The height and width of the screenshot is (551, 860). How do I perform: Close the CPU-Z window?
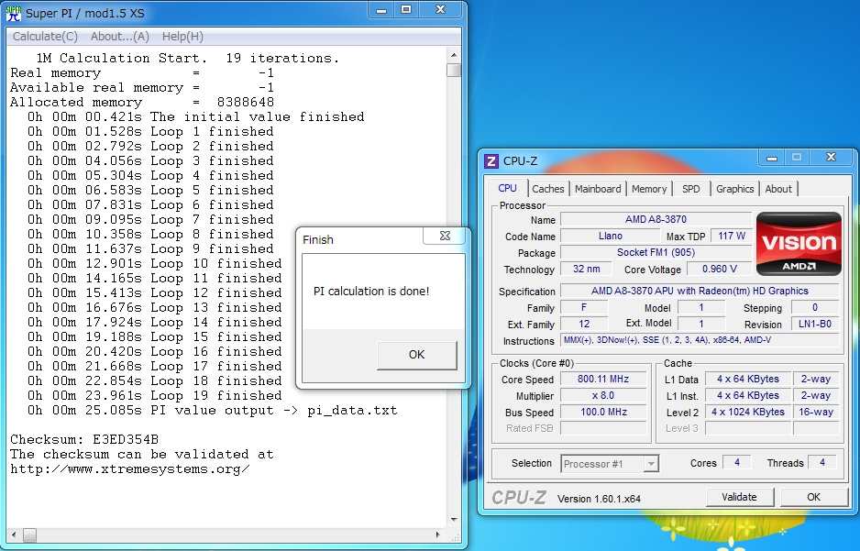(831, 158)
